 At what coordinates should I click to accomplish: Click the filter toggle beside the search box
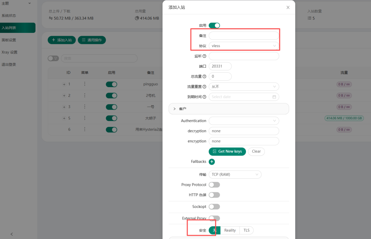pos(53,58)
